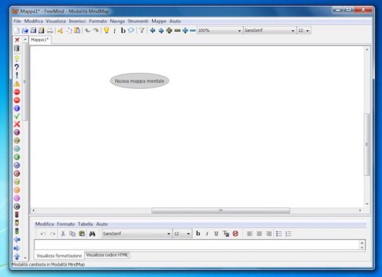Click the lightbulb icon in top toolbar
This screenshot has width=382, height=277.
(x=106, y=30)
